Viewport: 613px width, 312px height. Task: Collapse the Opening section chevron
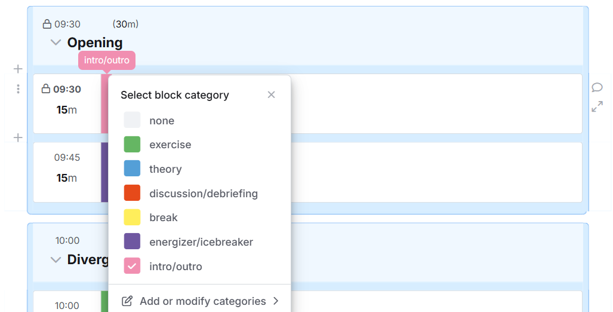point(56,42)
